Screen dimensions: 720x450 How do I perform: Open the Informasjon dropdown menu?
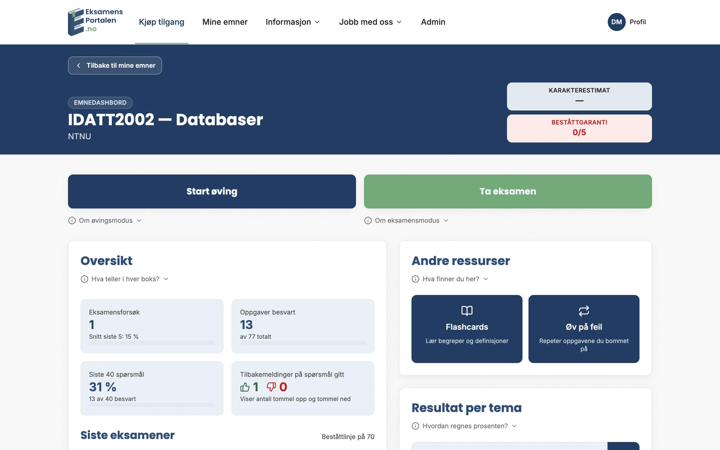pos(292,22)
